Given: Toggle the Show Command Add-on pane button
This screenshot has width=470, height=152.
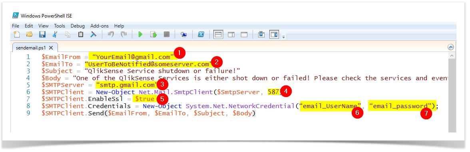Looking at the screenshot, I should [x=274, y=35].
